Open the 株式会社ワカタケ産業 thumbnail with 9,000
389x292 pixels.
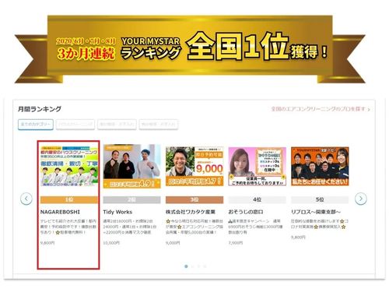(x=194, y=167)
